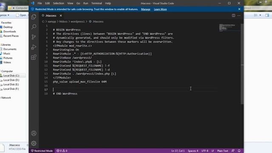Click the Split Editor Right icon
The height and width of the screenshot is (153, 272).
[233, 15]
